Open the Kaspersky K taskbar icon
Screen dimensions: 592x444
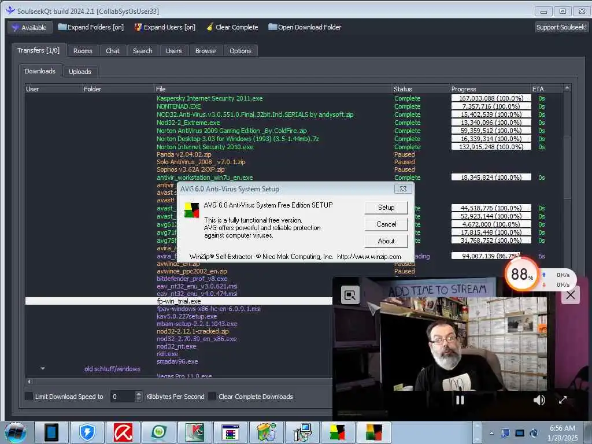194,432
